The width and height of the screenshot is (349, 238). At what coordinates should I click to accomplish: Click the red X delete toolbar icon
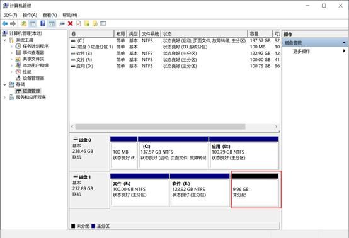(71, 23)
